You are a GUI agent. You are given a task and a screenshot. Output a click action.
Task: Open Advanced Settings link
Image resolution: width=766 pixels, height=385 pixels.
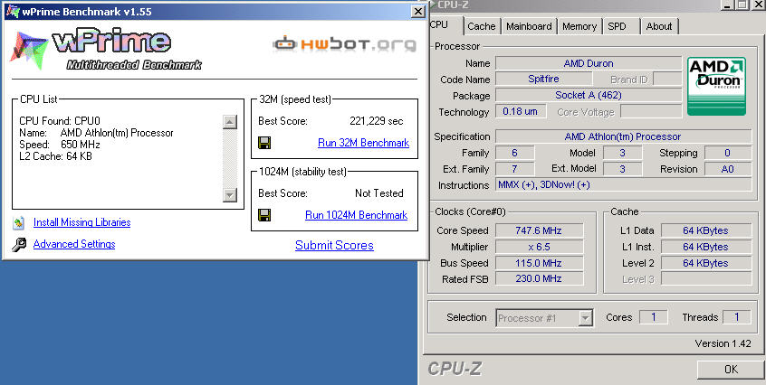click(74, 244)
